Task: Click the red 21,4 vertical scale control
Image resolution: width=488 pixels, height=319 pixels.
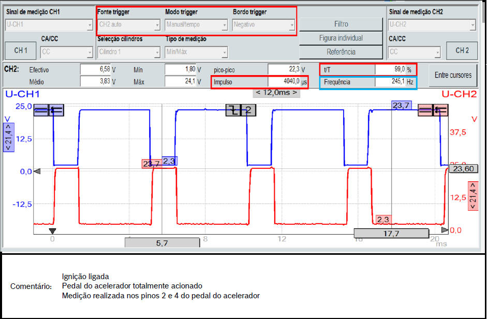Action: 472,196
